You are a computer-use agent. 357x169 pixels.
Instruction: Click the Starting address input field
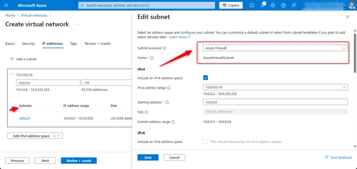(x=275, y=102)
